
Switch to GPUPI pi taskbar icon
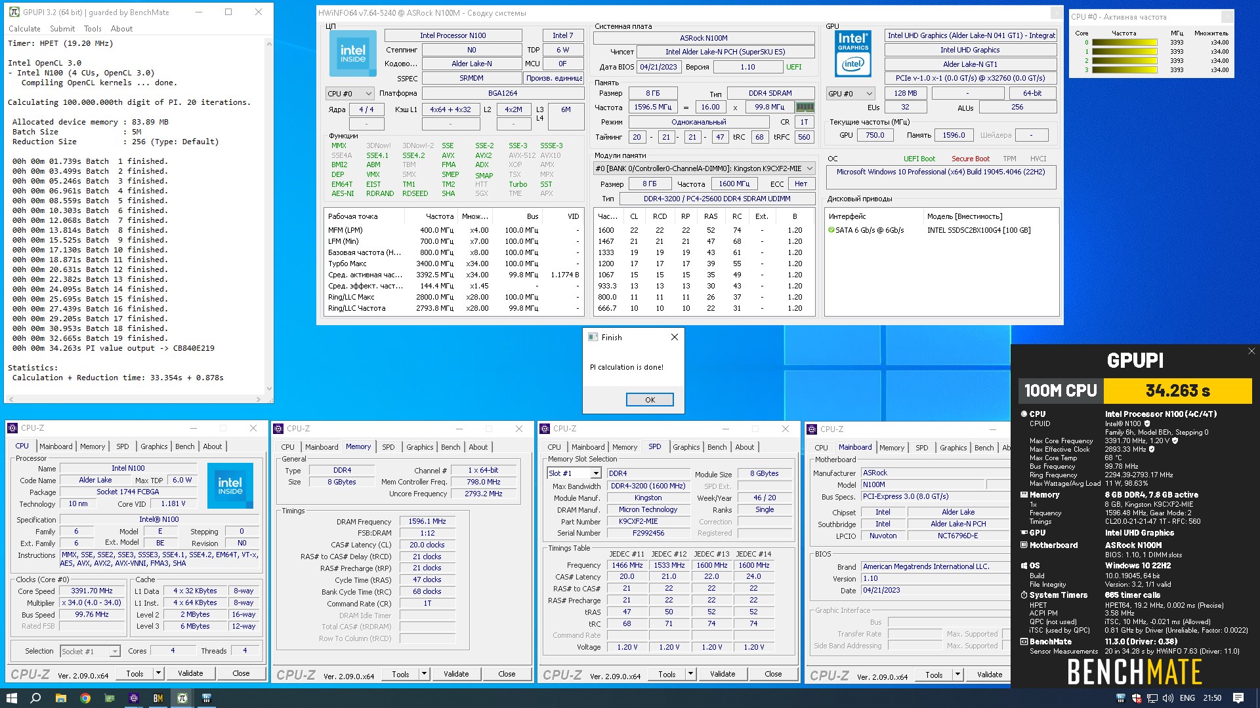(x=182, y=698)
